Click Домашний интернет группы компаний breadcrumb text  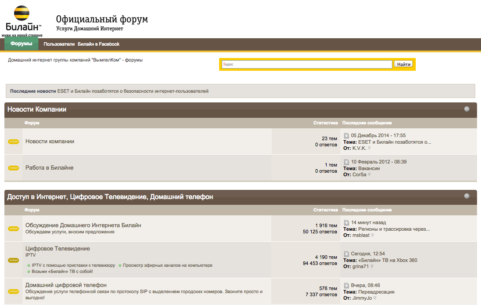tap(75, 60)
